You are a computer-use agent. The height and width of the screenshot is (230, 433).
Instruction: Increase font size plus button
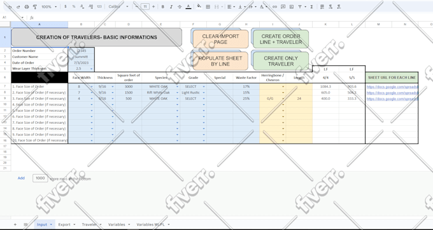point(153,6)
